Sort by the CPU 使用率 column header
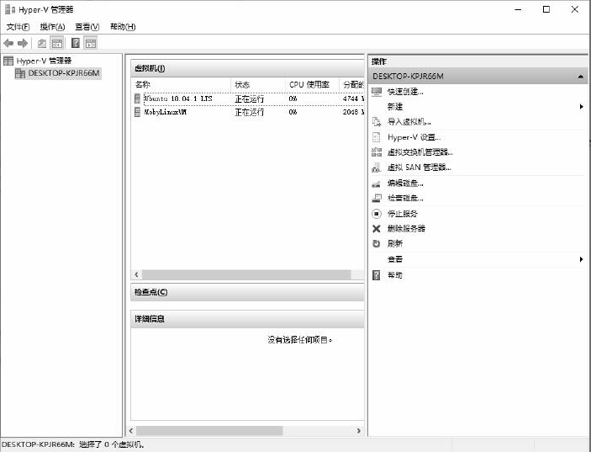The height and width of the screenshot is (452, 591). [312, 84]
